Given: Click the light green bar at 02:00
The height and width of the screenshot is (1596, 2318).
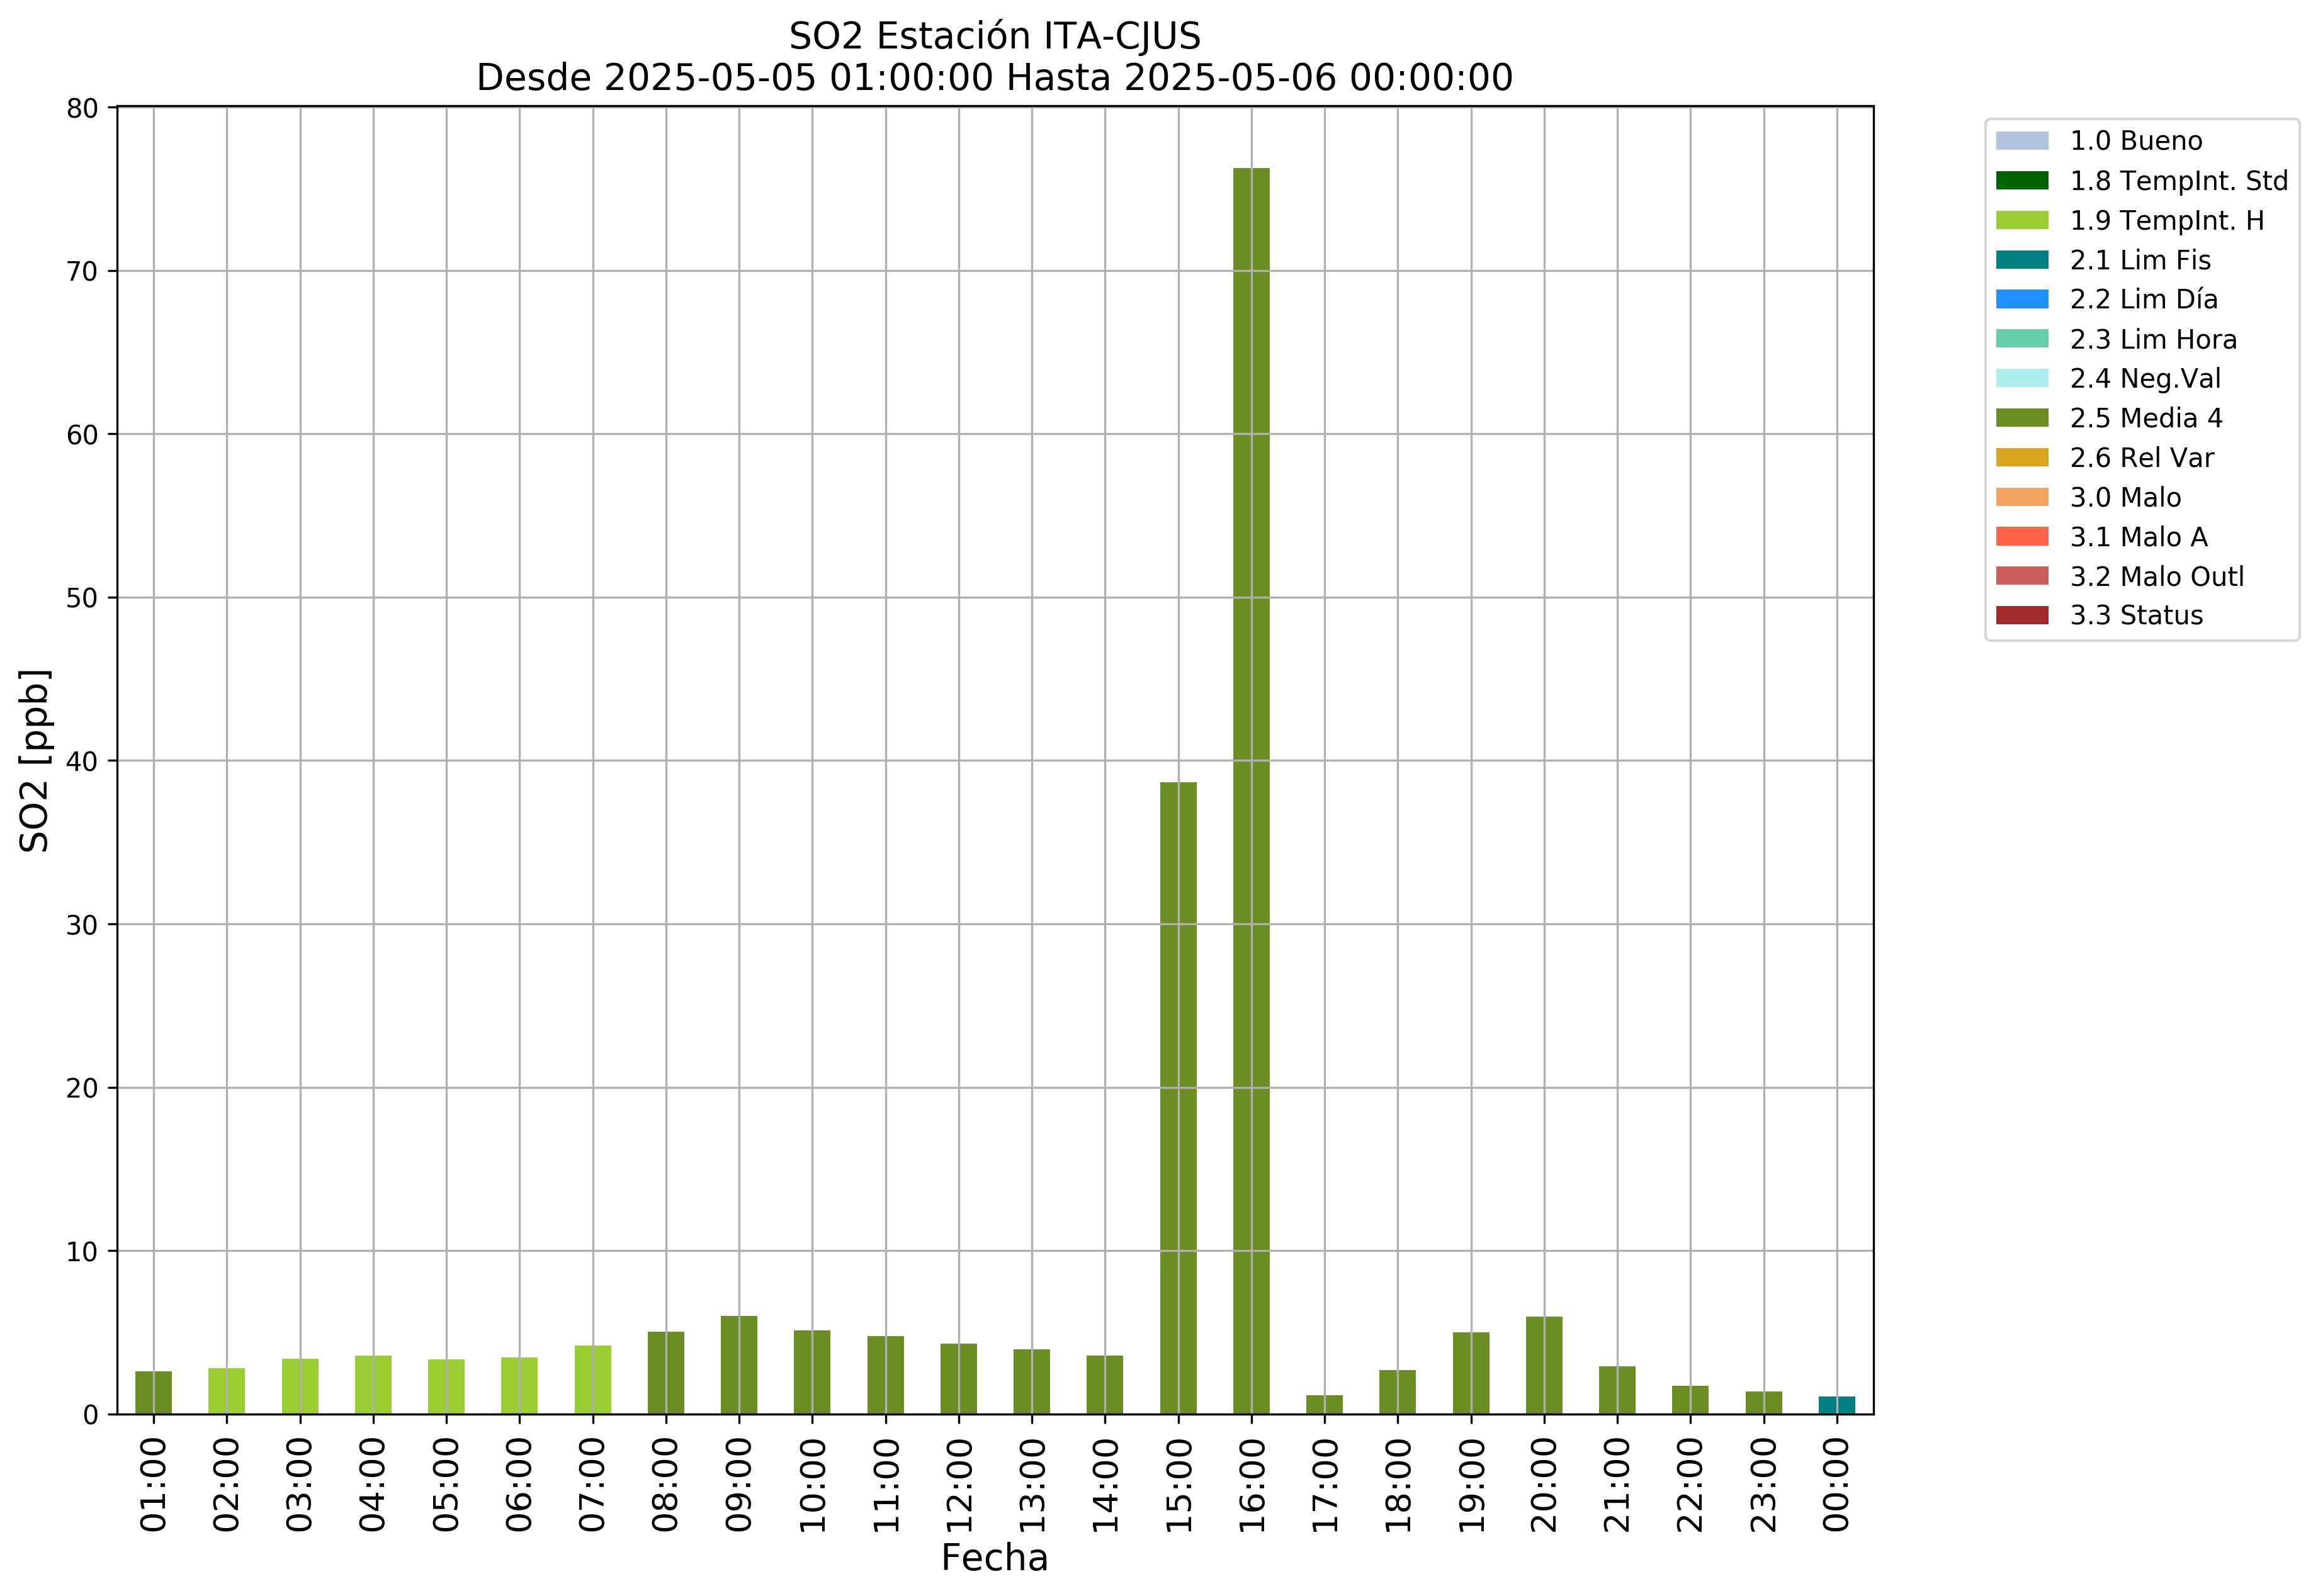Looking at the screenshot, I should (x=226, y=1391).
